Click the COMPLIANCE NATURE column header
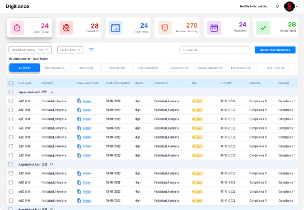The height and width of the screenshot is (210, 304). click(x=118, y=83)
